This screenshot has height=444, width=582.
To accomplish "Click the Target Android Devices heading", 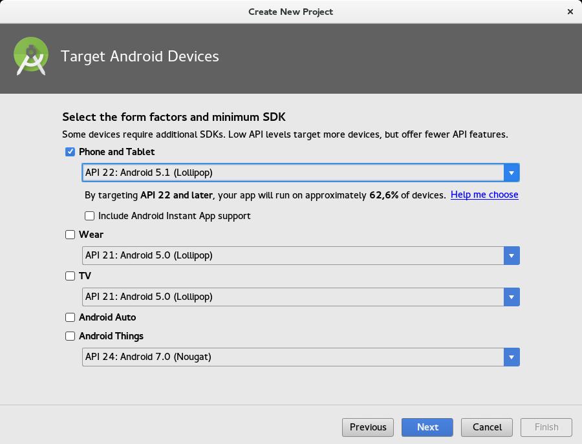I will (x=140, y=56).
